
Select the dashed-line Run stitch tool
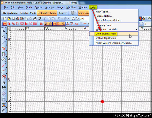(x=4, y=65)
